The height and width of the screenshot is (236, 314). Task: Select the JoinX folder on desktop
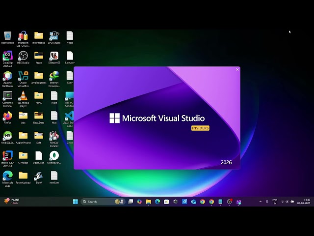pyautogui.click(x=39, y=97)
